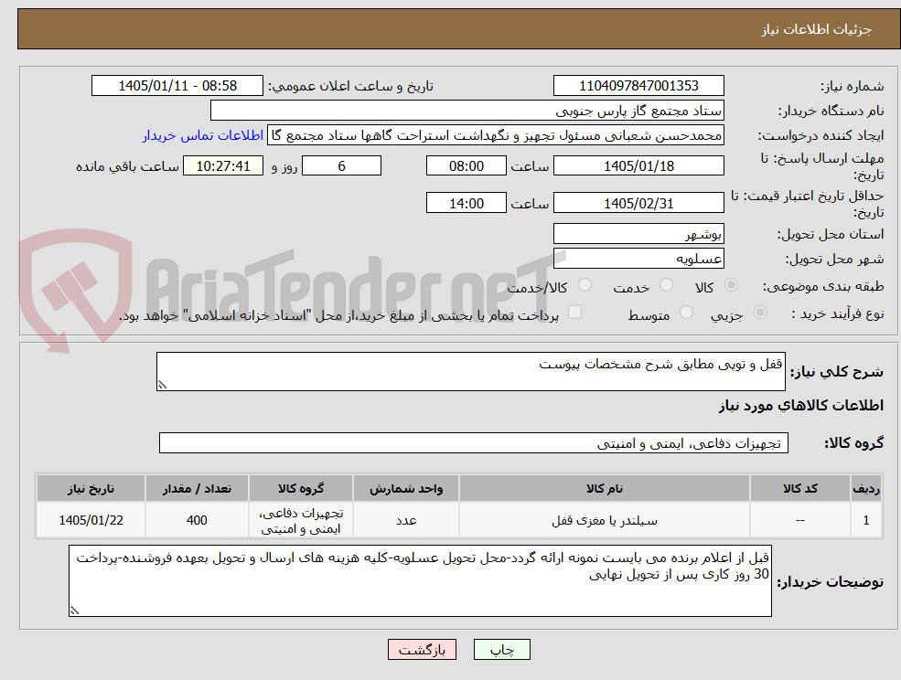Click the item code cell showing --
901x680 pixels.
click(799, 520)
